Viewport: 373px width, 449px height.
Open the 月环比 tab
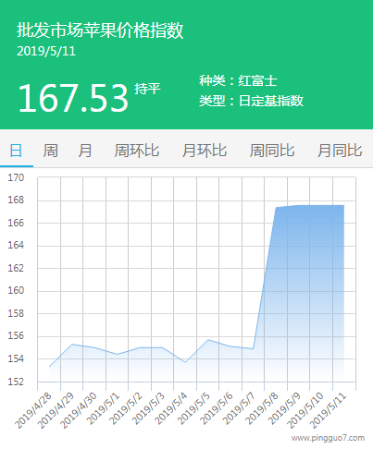point(205,151)
